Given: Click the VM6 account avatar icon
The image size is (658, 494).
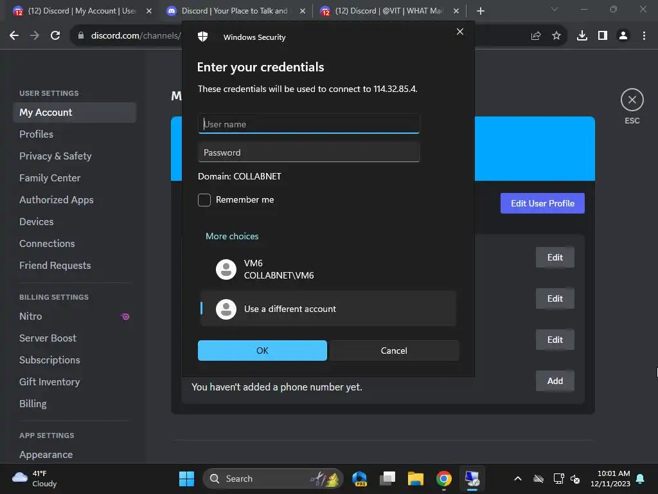Looking at the screenshot, I should pyautogui.click(x=226, y=270).
